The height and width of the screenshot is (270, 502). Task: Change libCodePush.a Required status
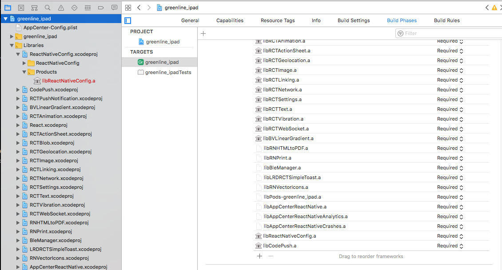click(450, 246)
